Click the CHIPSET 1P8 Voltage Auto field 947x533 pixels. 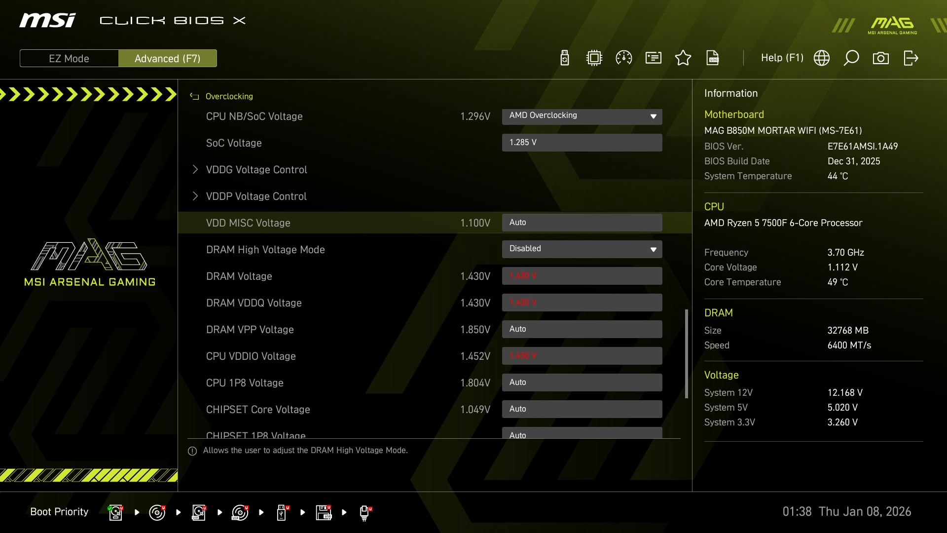click(582, 433)
